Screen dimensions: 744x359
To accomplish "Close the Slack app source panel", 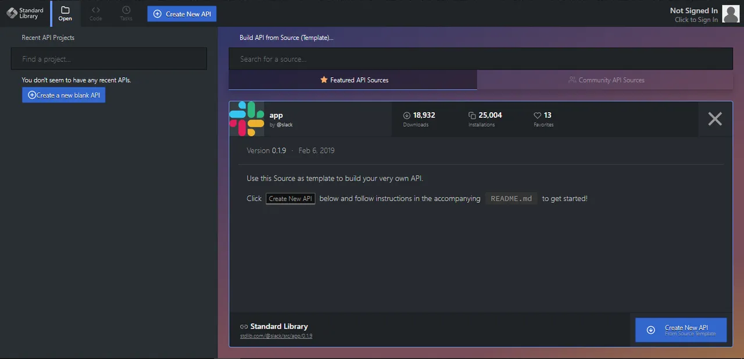I will tap(715, 119).
